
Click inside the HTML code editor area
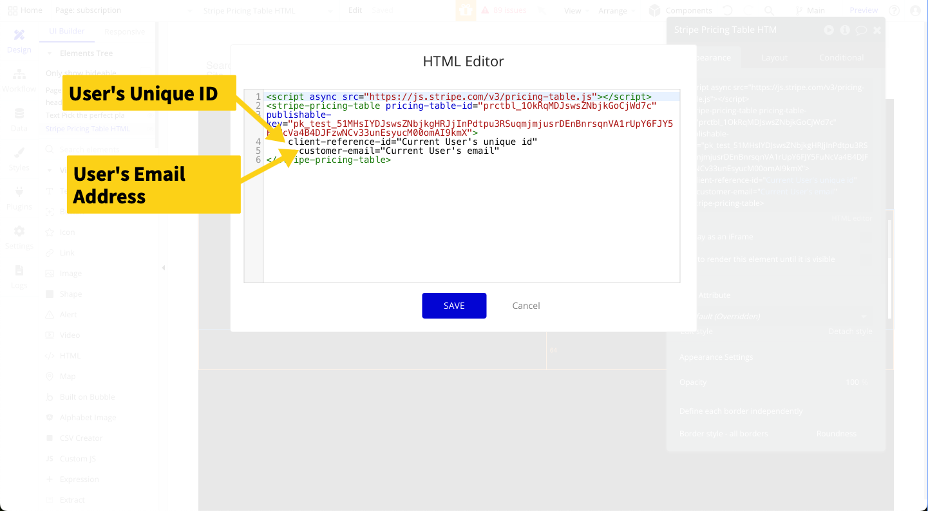coord(470,219)
